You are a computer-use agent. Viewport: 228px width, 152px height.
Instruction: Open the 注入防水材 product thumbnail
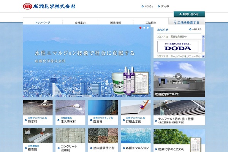click(x=70, y=108)
